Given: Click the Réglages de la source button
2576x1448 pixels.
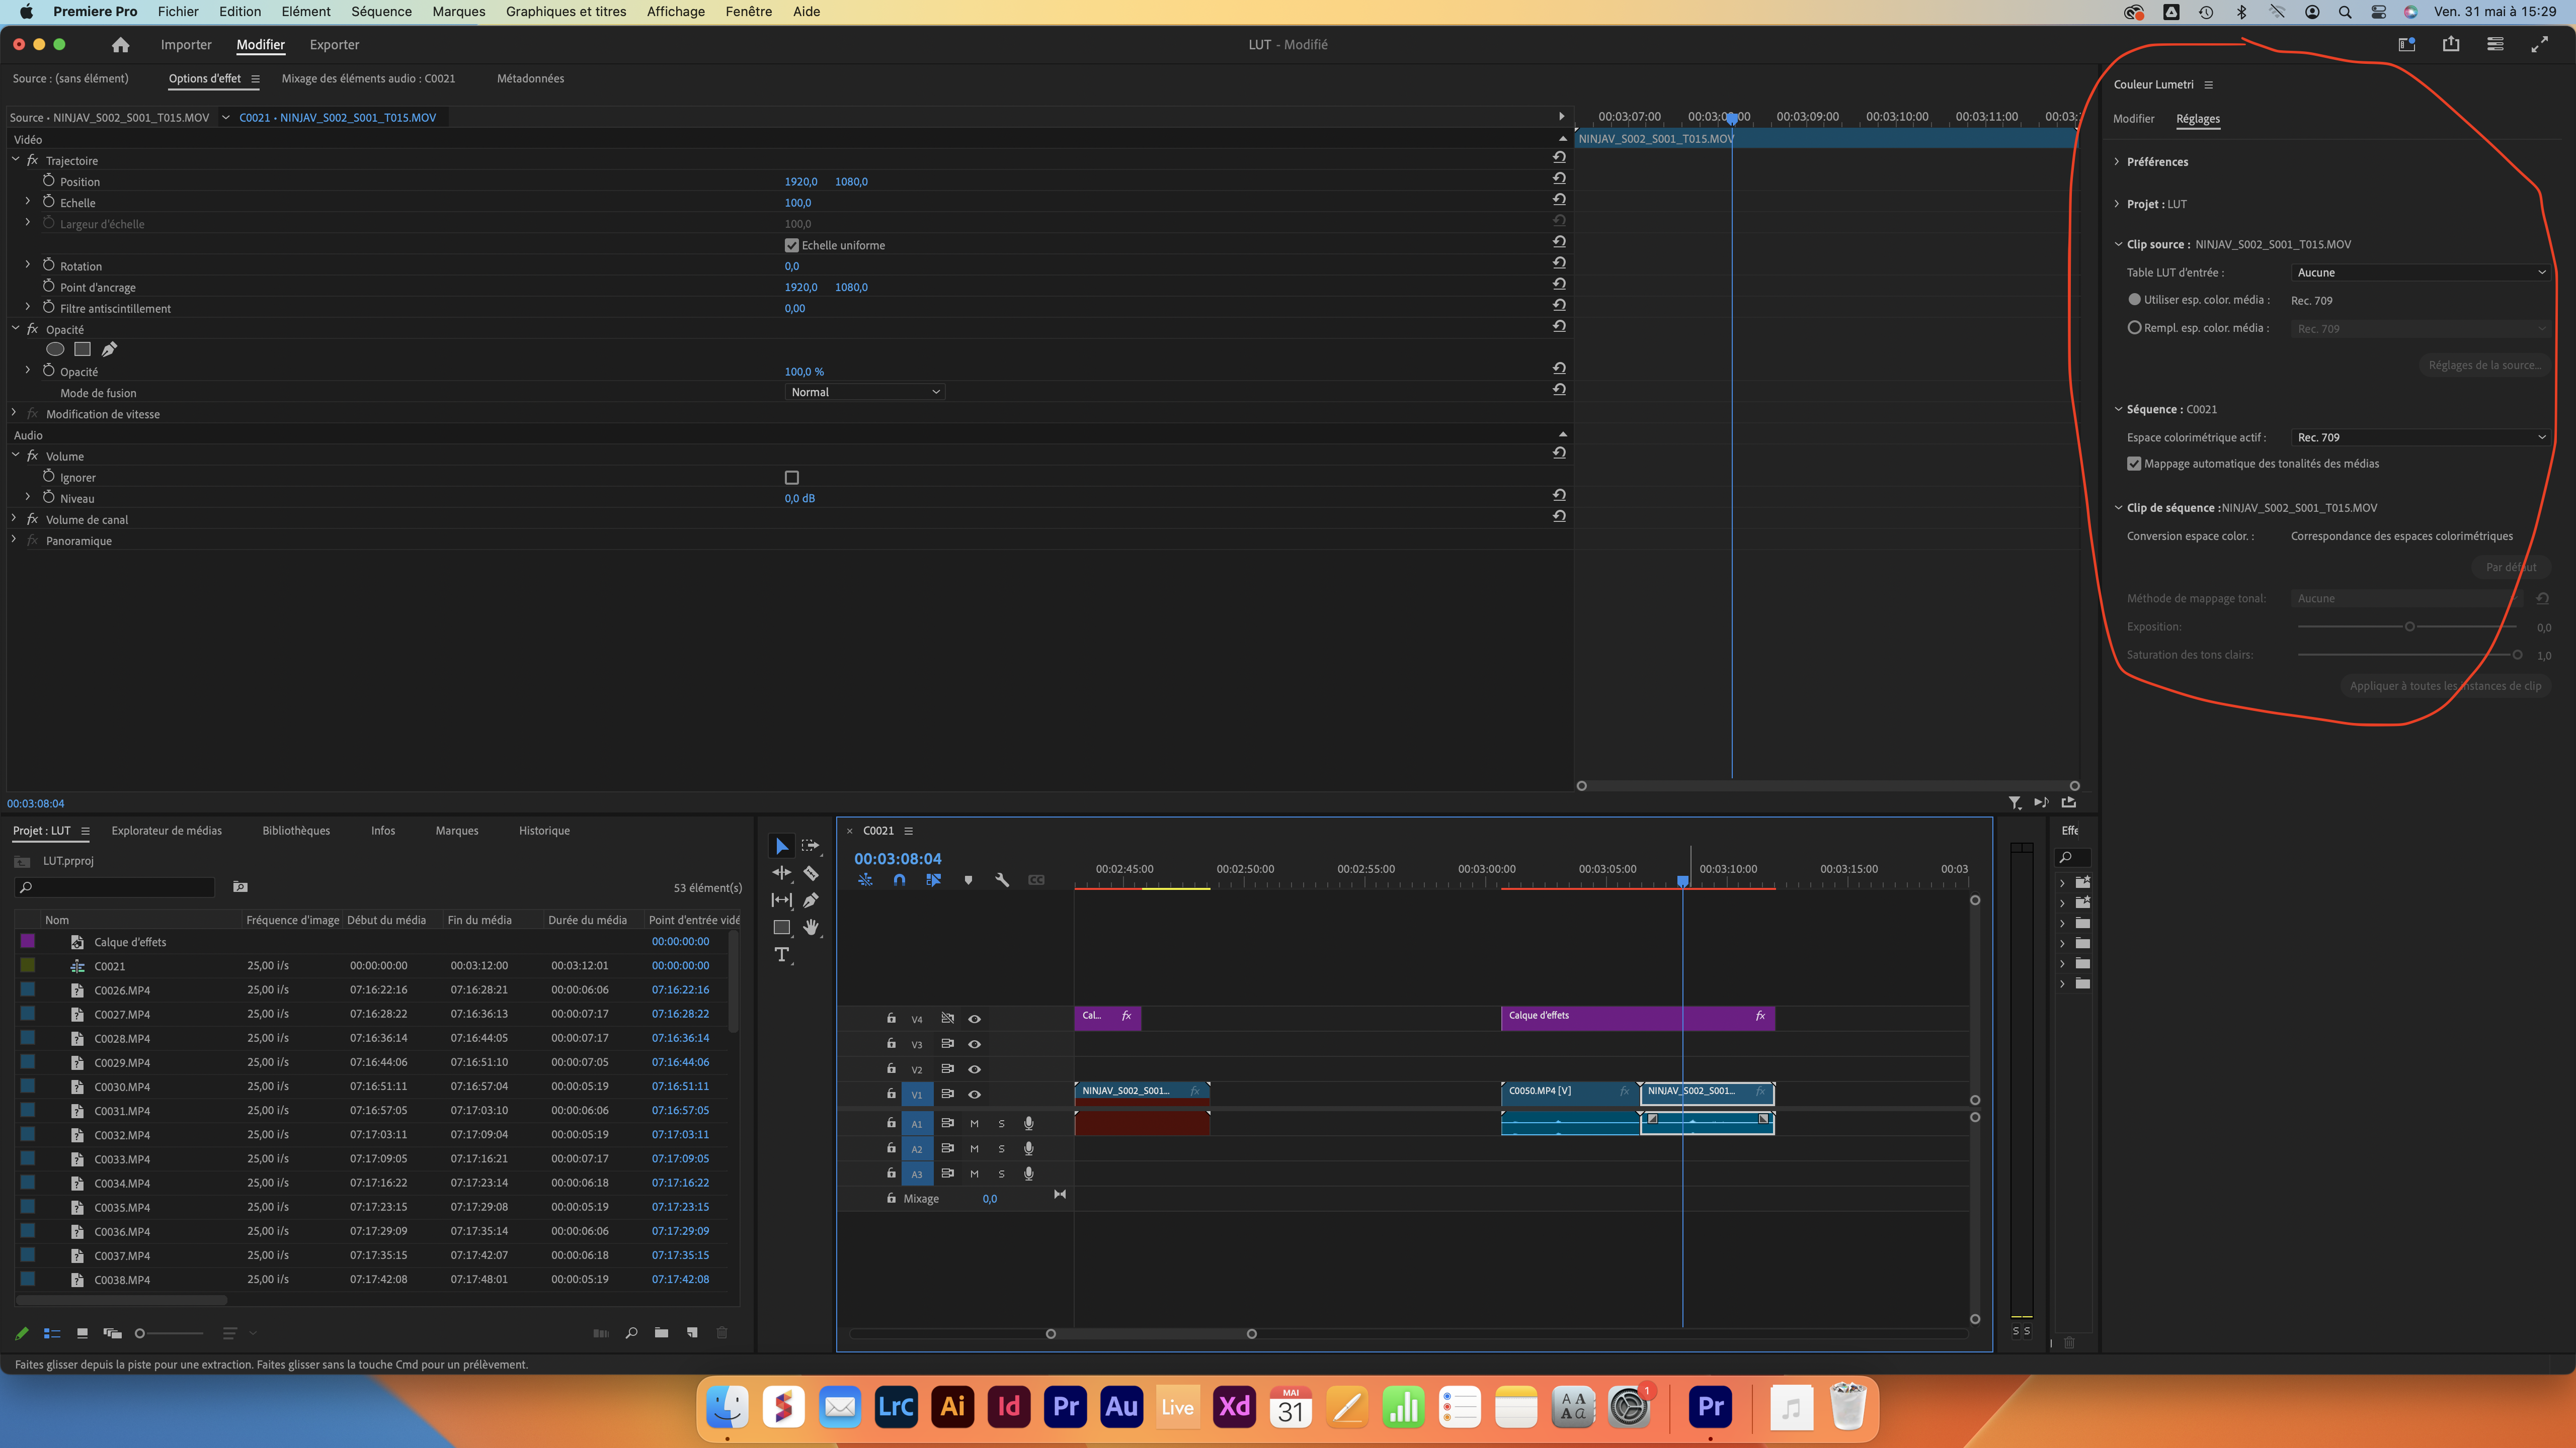Looking at the screenshot, I should (2484, 365).
